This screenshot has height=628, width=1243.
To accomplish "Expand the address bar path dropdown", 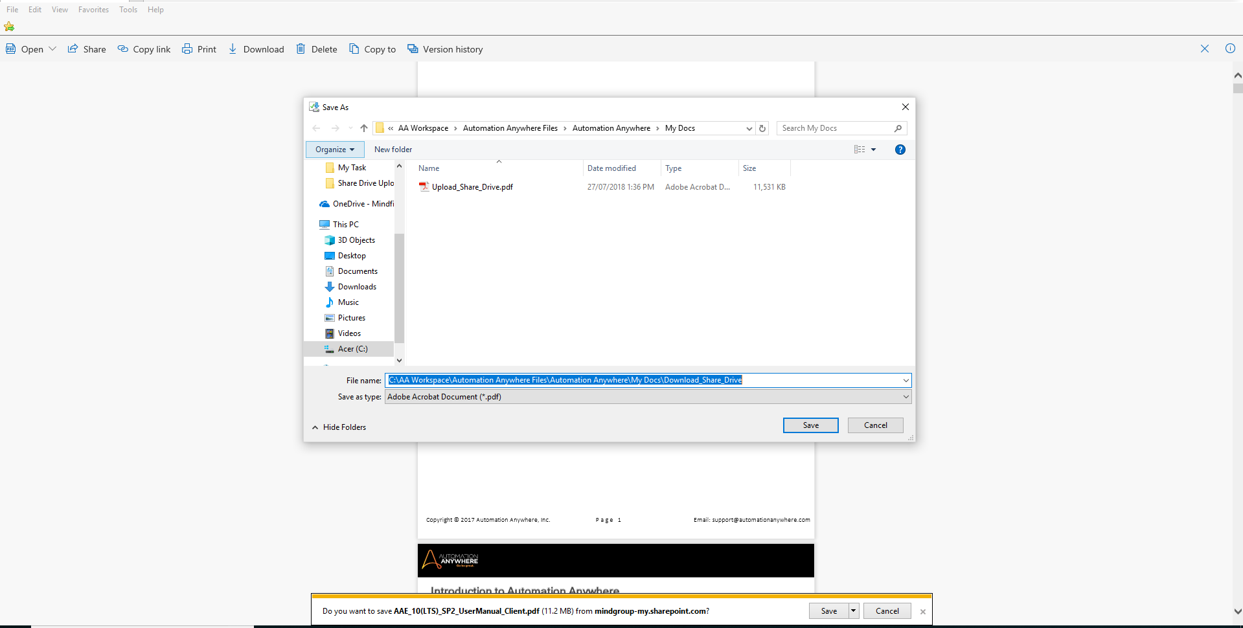I will pos(749,128).
